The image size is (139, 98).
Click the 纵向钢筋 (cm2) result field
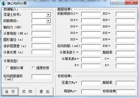(x=91, y=47)
